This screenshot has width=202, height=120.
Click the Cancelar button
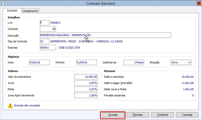pyautogui.click(x=187, y=115)
